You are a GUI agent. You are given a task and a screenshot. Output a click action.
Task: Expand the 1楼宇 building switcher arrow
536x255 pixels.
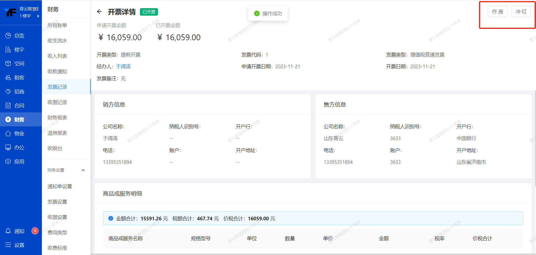(x=38, y=16)
